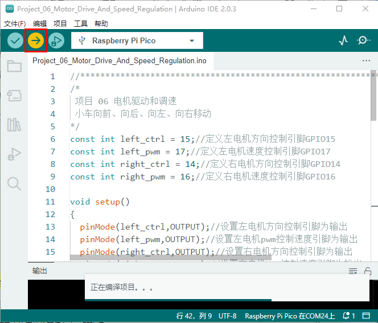Toggle output word wrap icon

[353, 271]
